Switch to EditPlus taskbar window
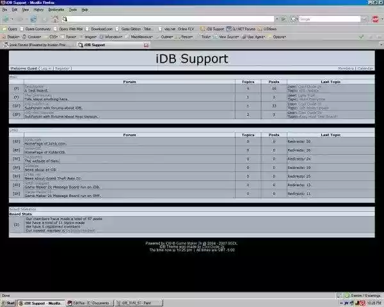Viewport: 384px width, 307px height. [x=90, y=303]
